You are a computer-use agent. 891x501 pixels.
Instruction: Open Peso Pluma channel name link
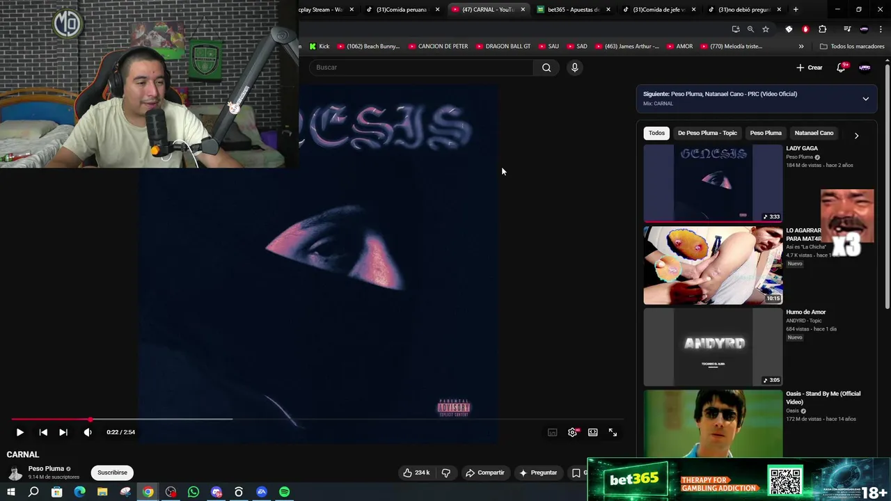pyautogui.click(x=46, y=468)
